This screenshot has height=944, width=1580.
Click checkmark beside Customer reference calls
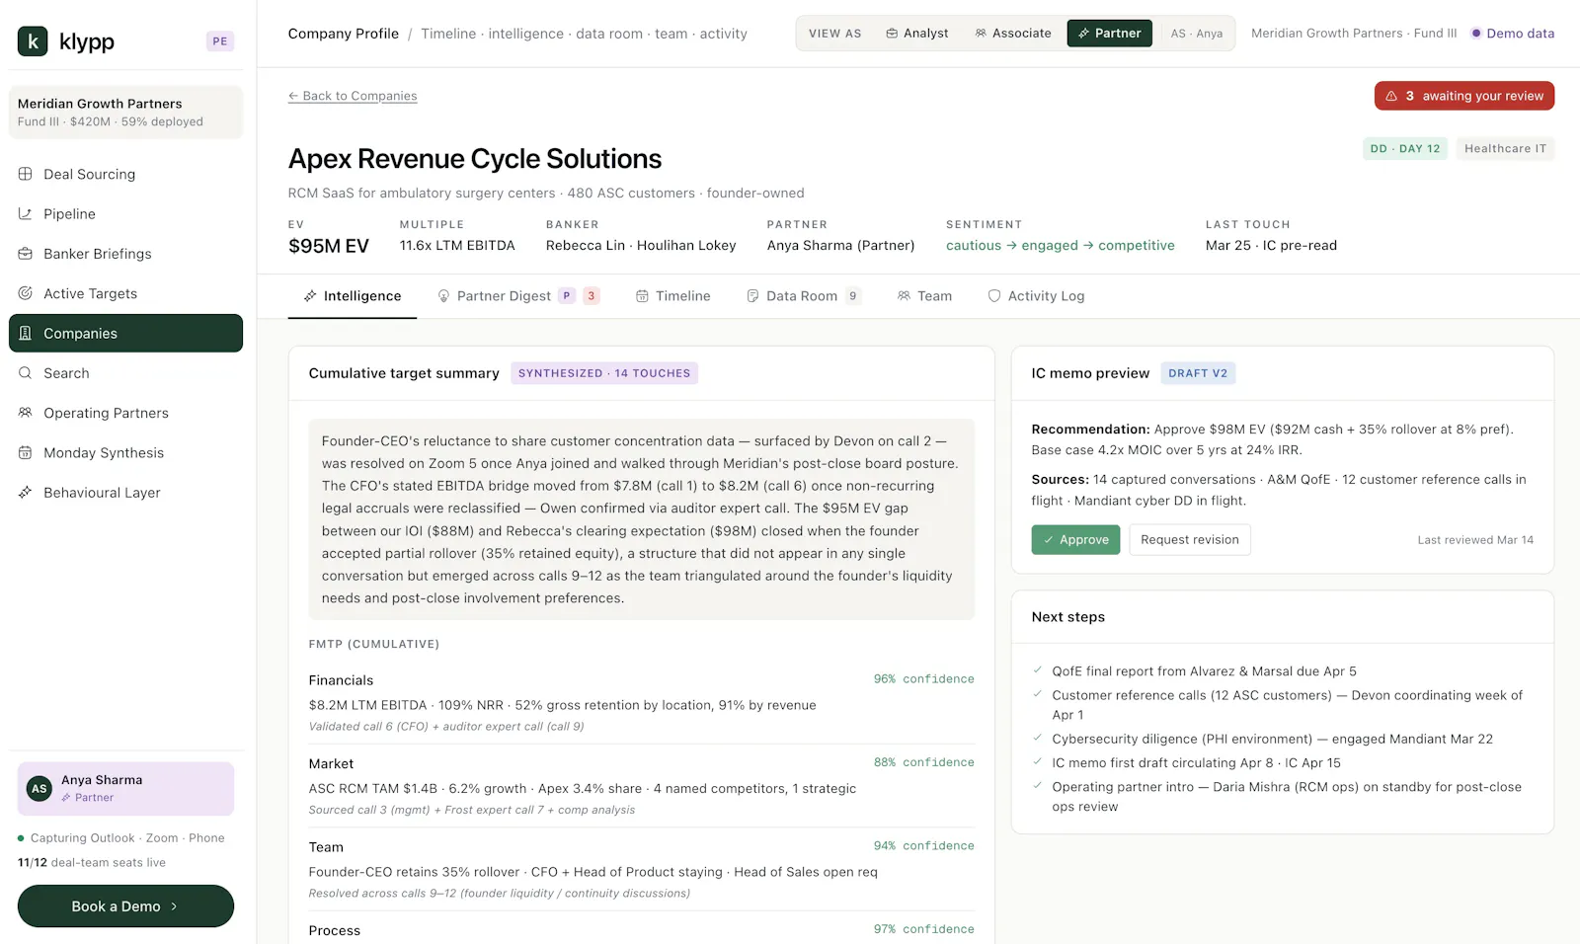(1038, 694)
